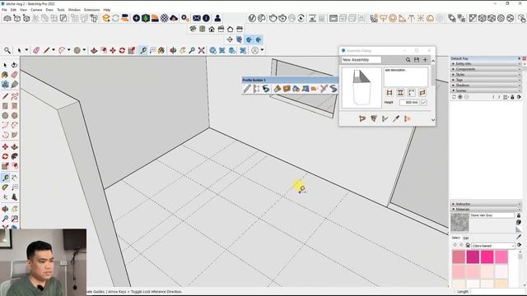Click the add description text box
Image resolution: width=527 pixels, height=296 pixels.
[x=406, y=76]
